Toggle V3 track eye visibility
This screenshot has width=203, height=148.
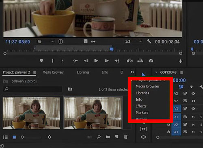click(x=193, y=94)
